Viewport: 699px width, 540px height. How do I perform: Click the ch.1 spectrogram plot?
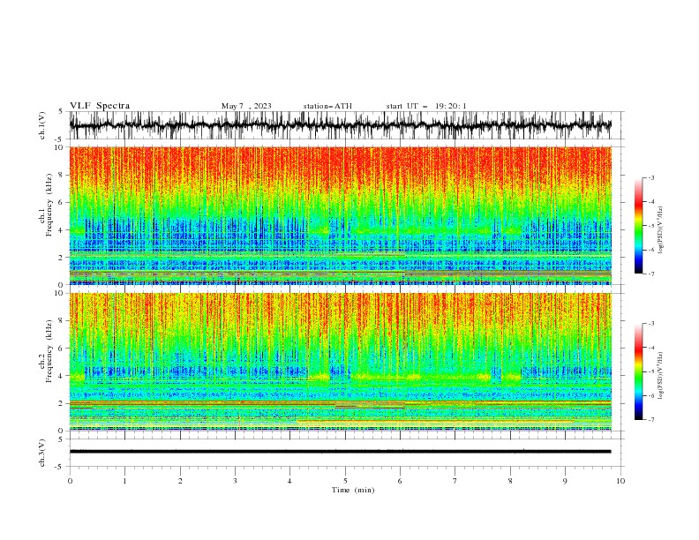point(340,215)
